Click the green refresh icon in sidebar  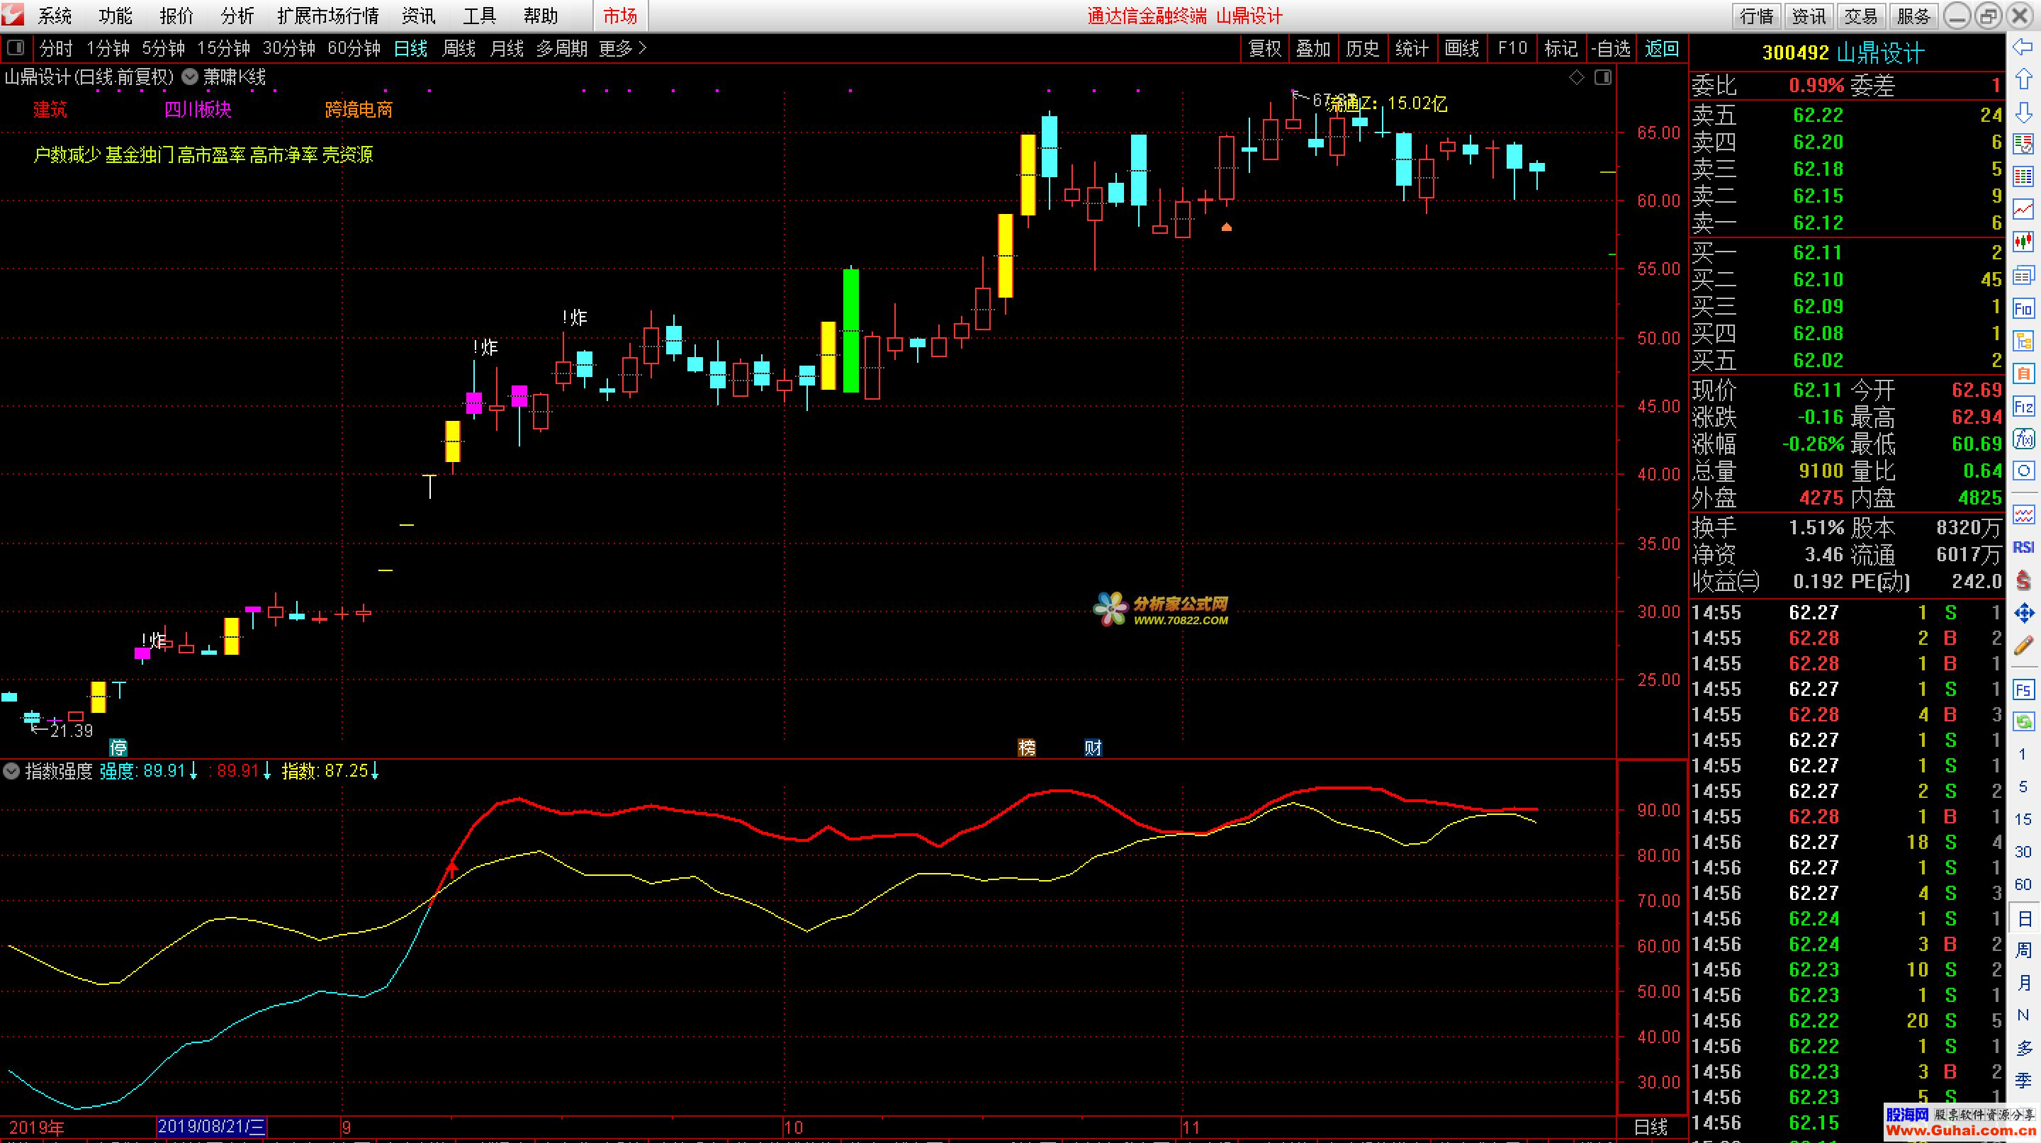click(2023, 721)
